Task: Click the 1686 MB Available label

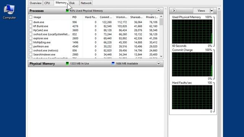Action: (127, 64)
